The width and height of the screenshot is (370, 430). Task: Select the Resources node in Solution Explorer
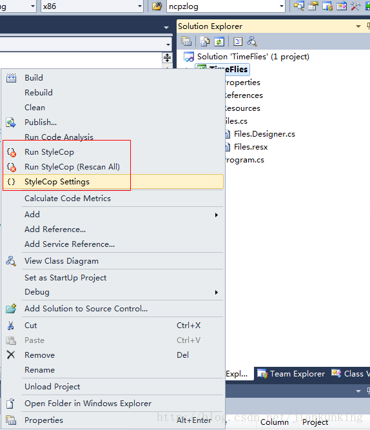pyautogui.click(x=242, y=108)
